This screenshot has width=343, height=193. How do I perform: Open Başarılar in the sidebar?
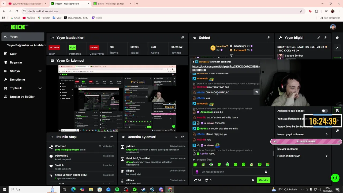pos(23,62)
